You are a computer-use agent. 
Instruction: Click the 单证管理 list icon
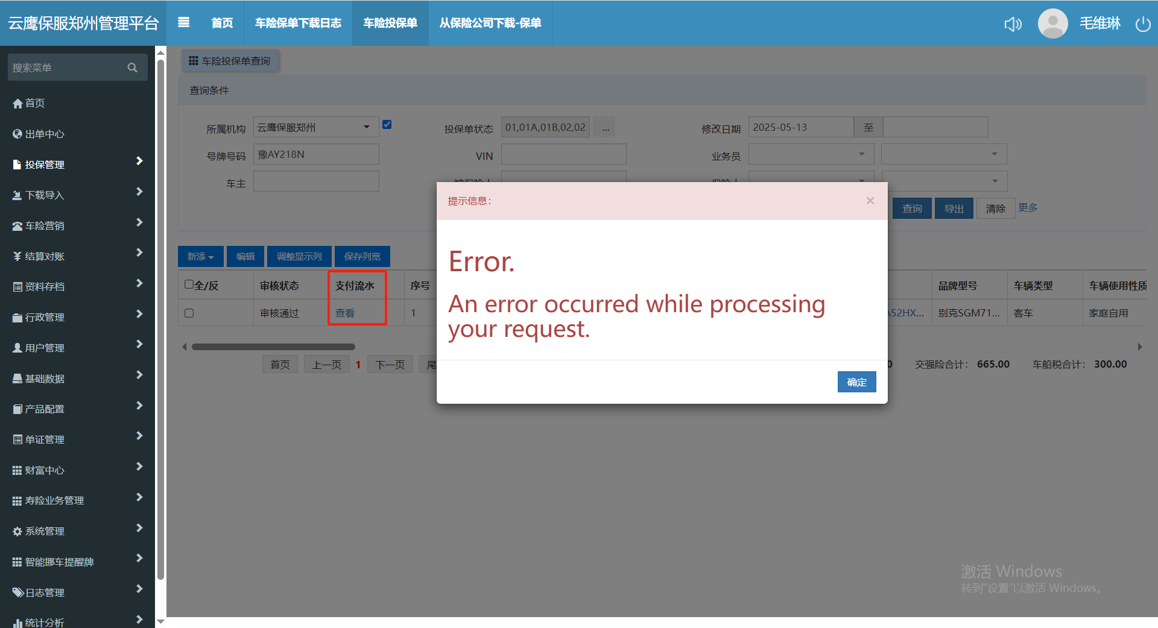(x=17, y=440)
